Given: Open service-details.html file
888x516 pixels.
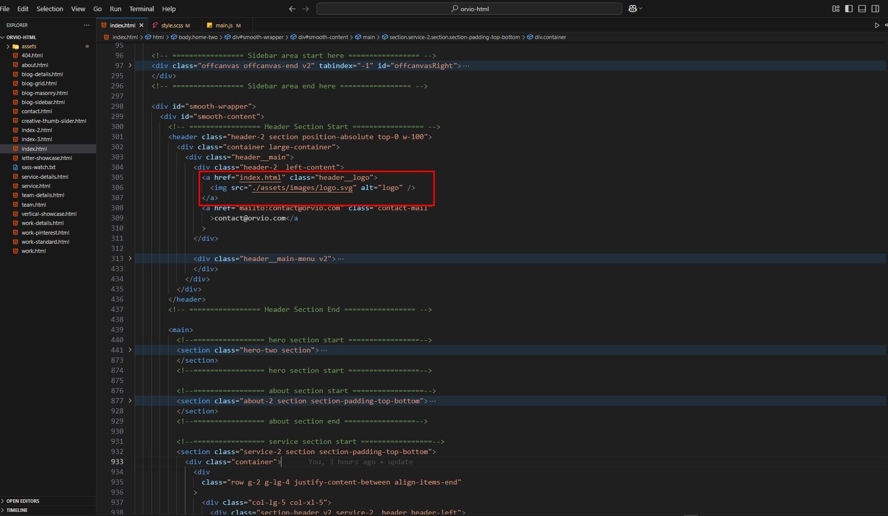Looking at the screenshot, I should pyautogui.click(x=45, y=177).
